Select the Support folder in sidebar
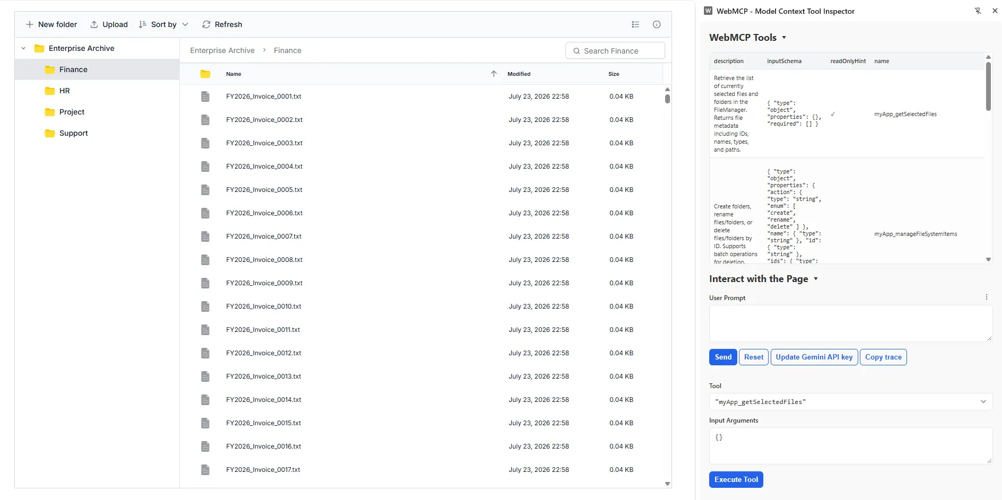Screen dimensions: 1002x500 (x=97, y=133)
